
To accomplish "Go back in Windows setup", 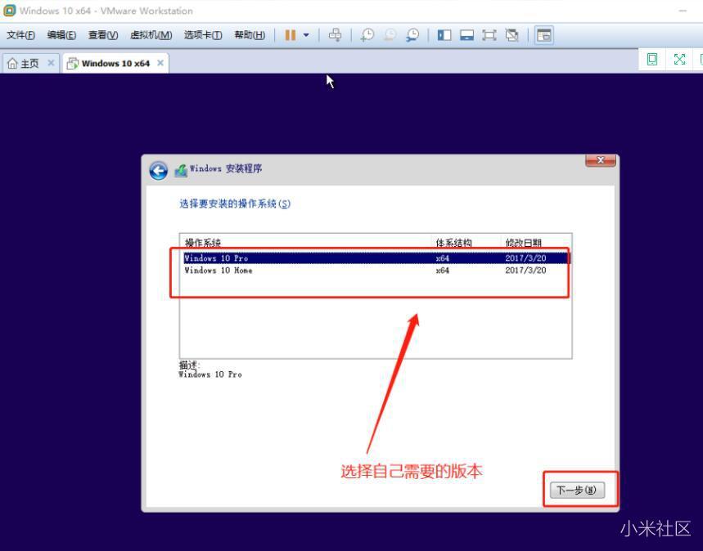I will (x=158, y=171).
